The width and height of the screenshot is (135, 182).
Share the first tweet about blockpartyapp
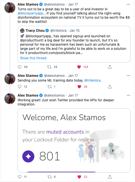tap(110, 67)
